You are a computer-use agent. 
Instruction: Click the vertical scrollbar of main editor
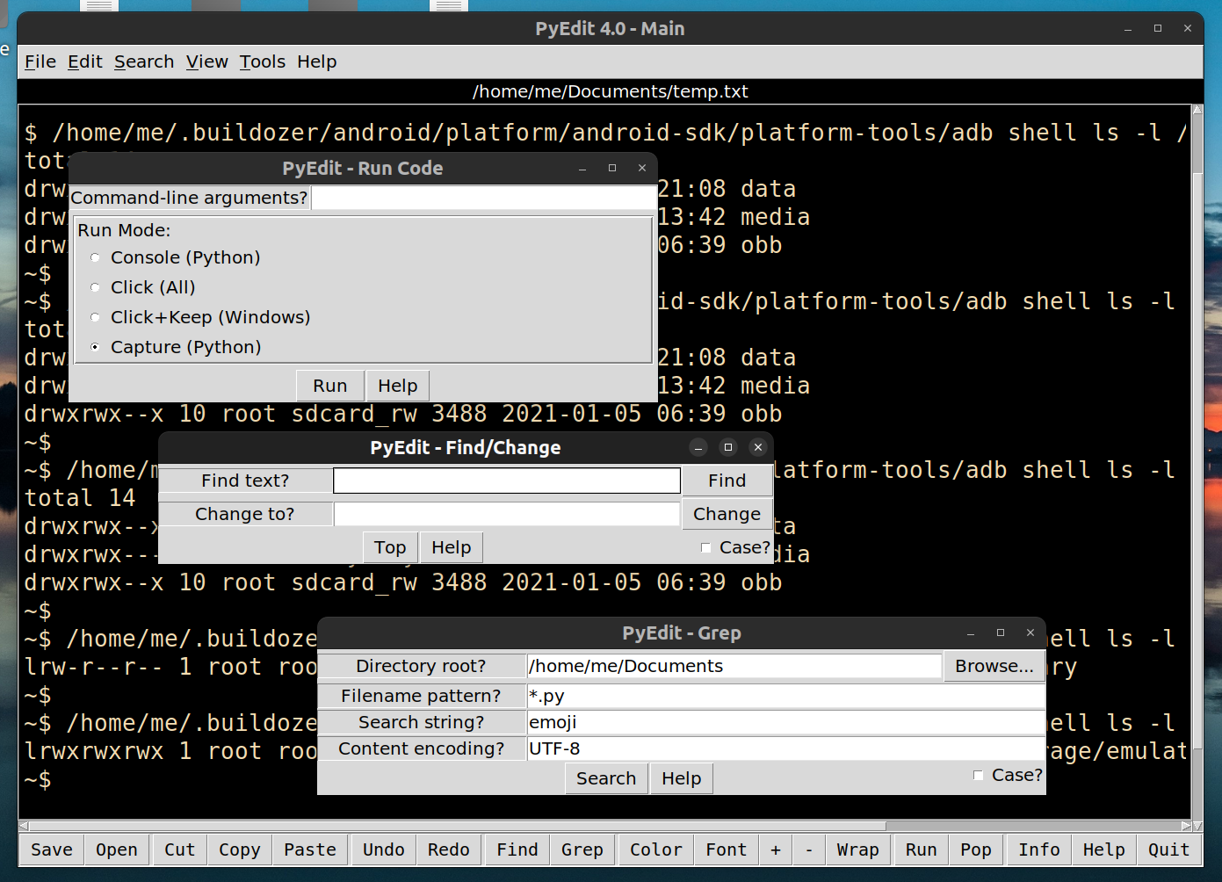pos(1197,462)
